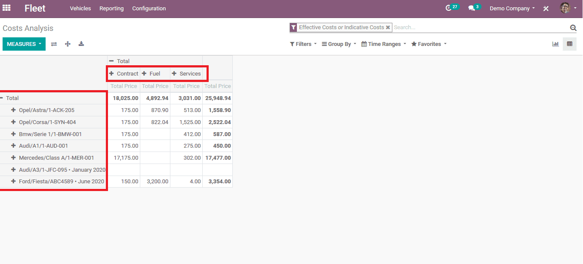The height and width of the screenshot is (264, 583).
Task: Click the 18,025.00 total contract cell
Action: [x=123, y=98]
